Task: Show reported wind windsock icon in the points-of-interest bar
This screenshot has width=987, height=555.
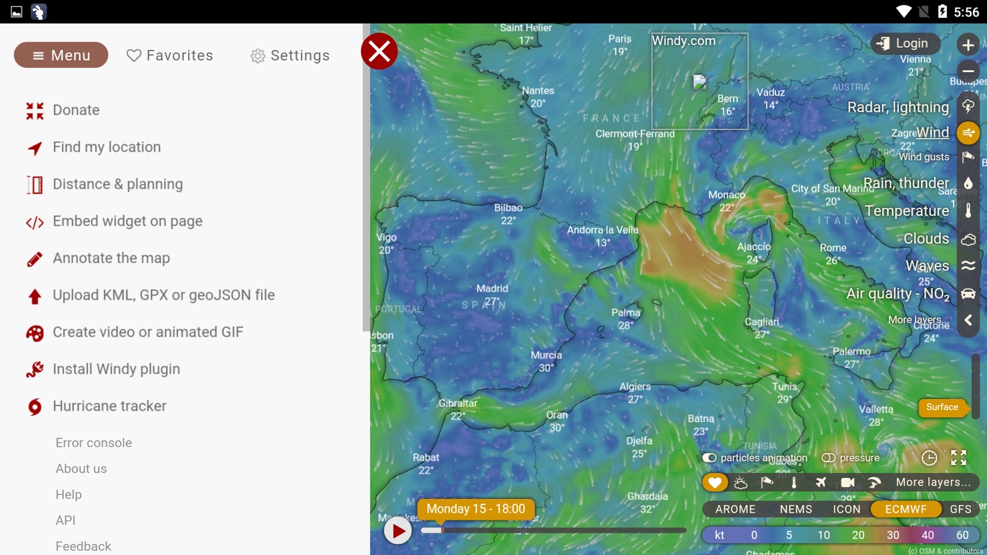Action: [767, 482]
